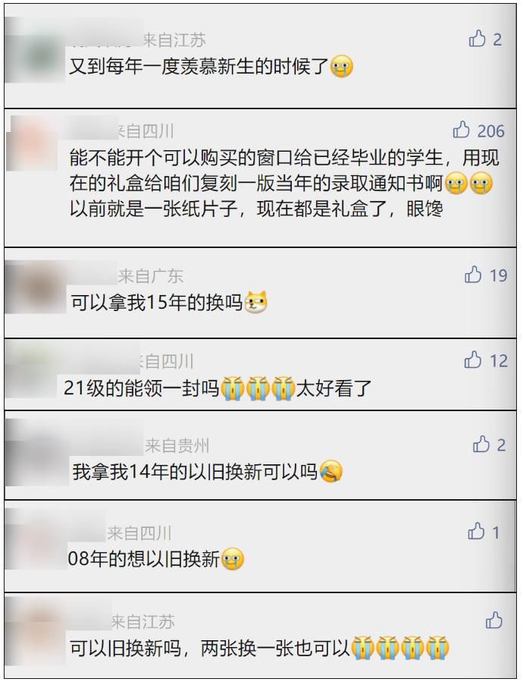Select comment text 又到每年一度羡慕新生的时候了
523x685 pixels.
tap(199, 67)
